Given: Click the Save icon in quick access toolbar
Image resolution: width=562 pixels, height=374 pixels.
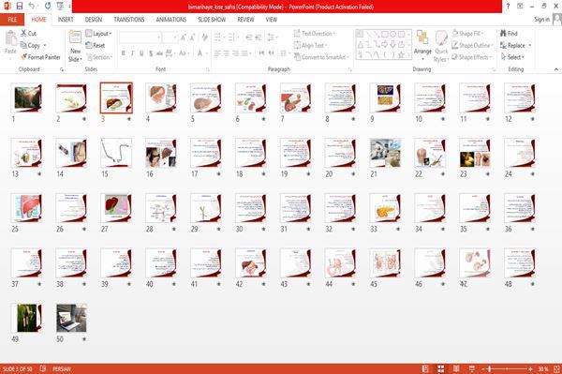Looking at the screenshot, I should [20, 7].
